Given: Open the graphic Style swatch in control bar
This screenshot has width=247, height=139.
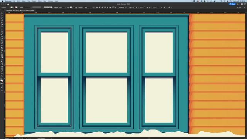Looking at the screenshot, I should [x=71, y=7].
